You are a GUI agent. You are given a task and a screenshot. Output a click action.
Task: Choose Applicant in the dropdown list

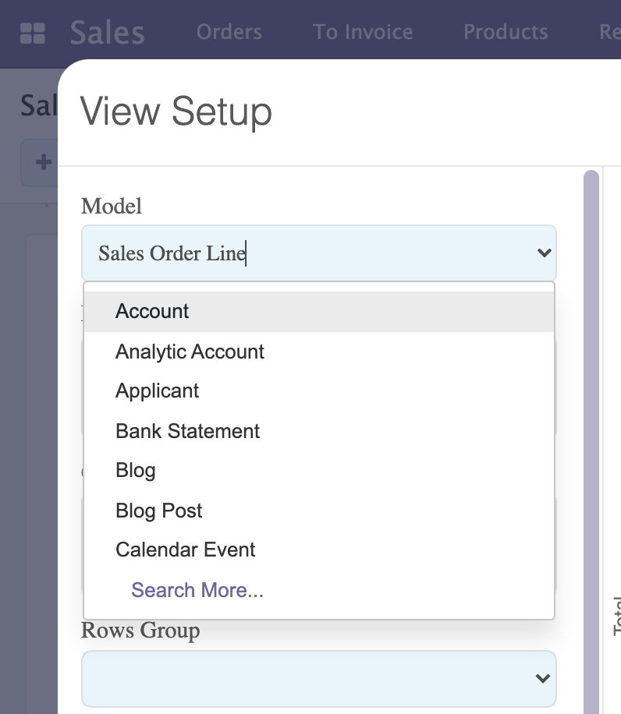tap(319, 391)
